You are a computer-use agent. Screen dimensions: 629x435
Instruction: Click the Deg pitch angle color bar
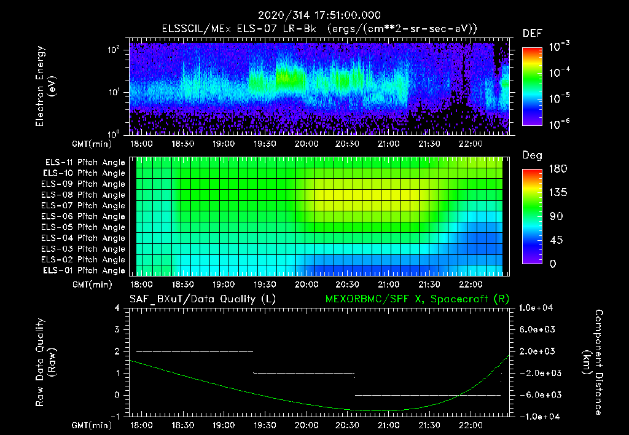[532, 217]
